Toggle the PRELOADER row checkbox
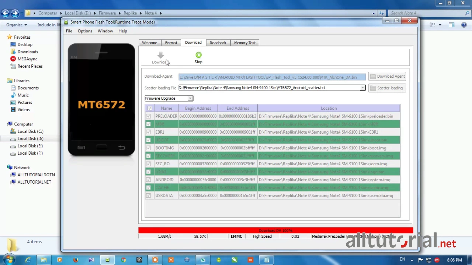472x265 pixels. coord(148,116)
